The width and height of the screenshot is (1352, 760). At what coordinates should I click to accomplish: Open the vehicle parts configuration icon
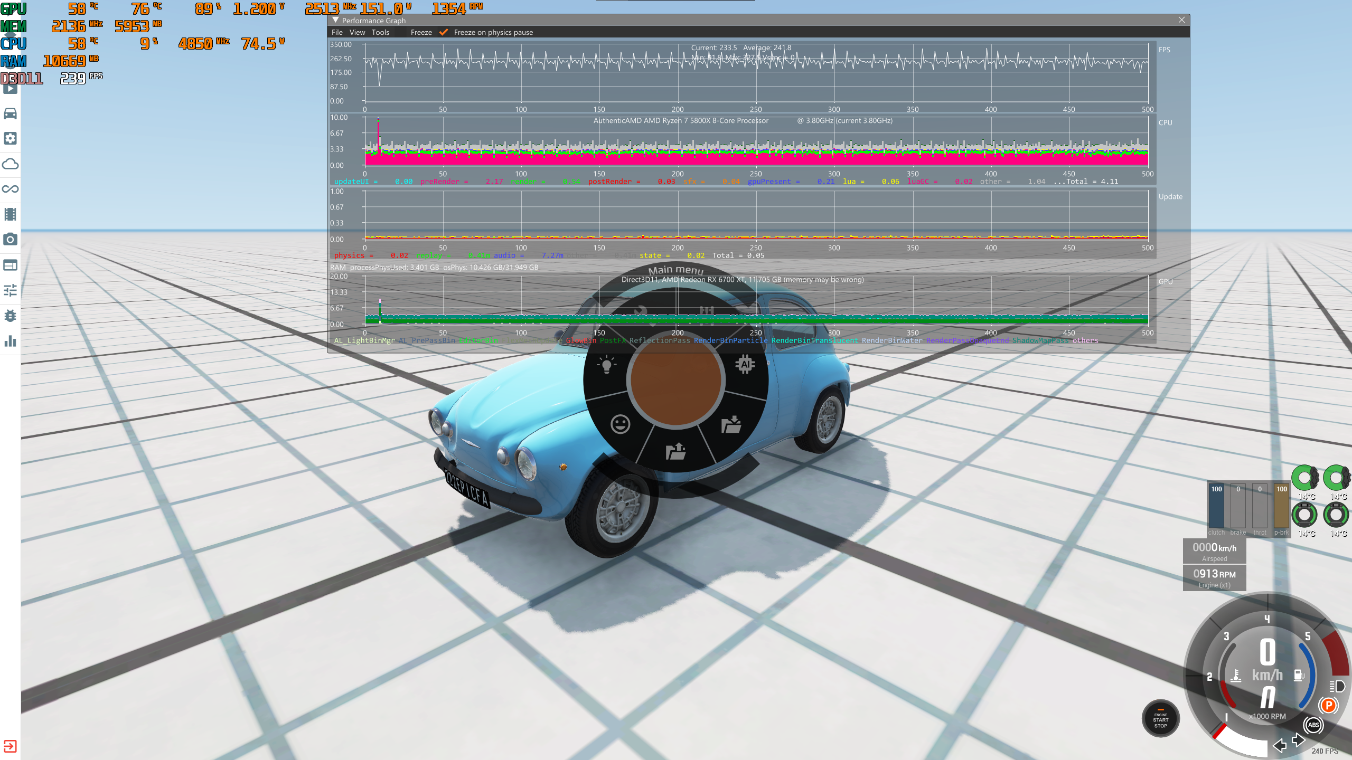pos(10,138)
